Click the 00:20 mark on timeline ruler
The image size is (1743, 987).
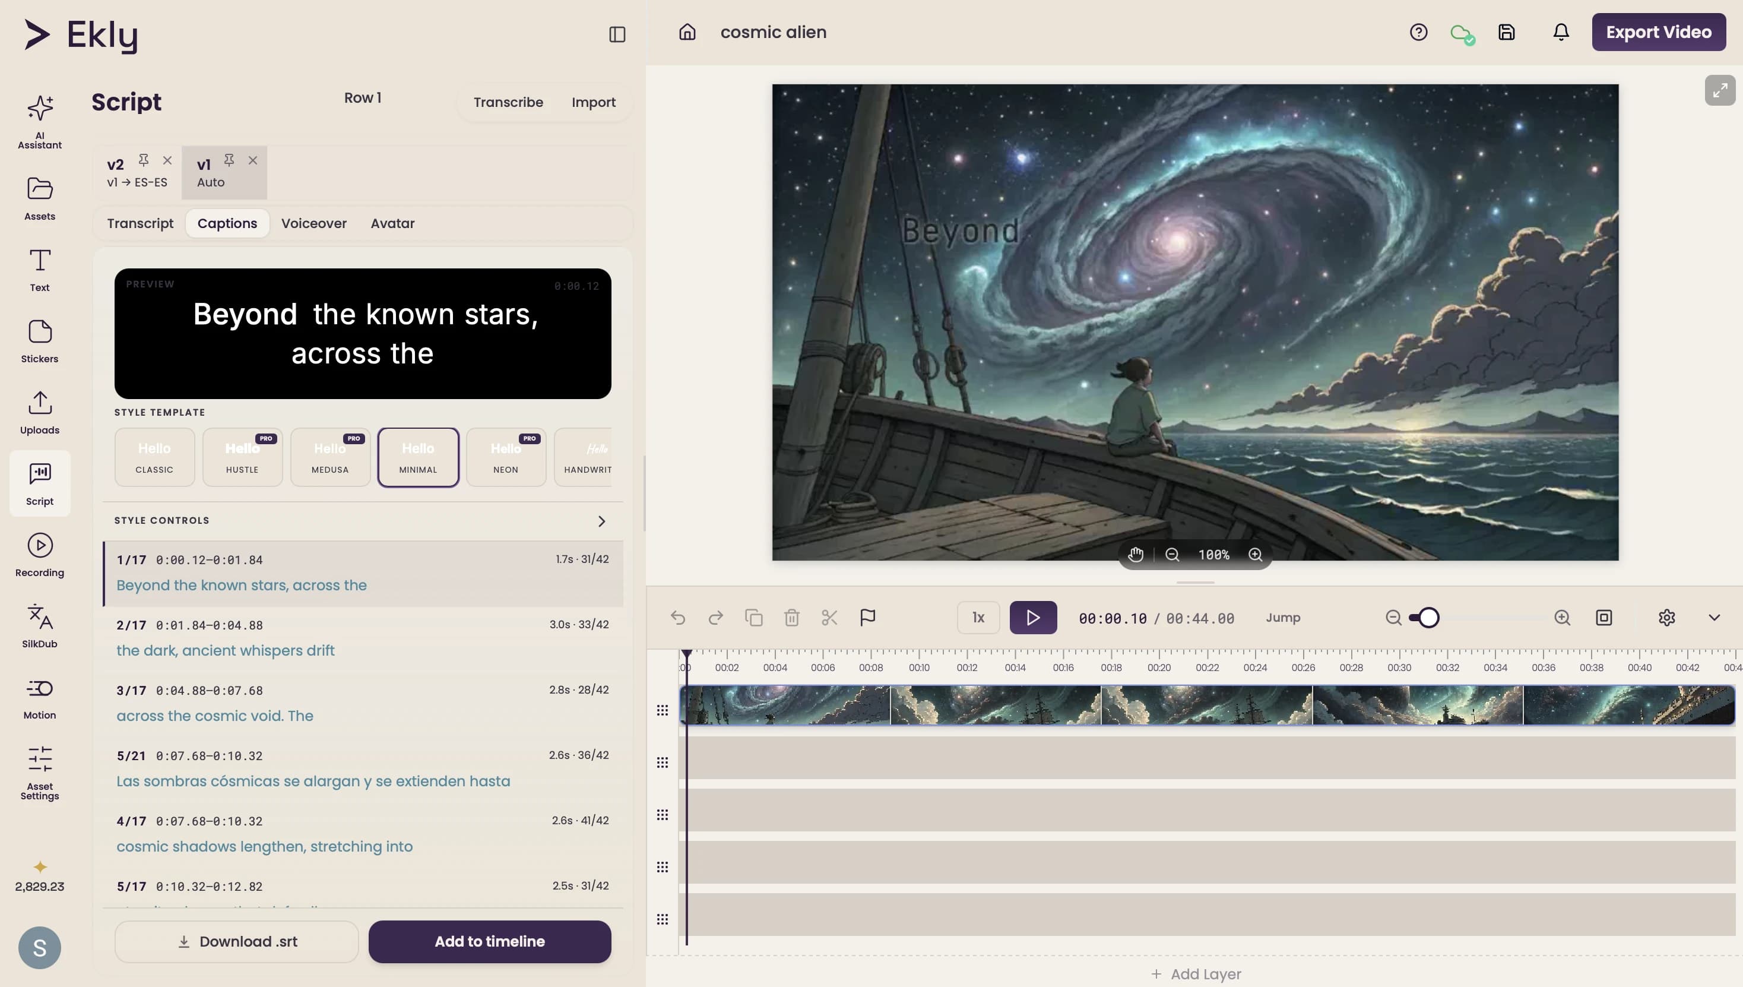[x=1159, y=667]
